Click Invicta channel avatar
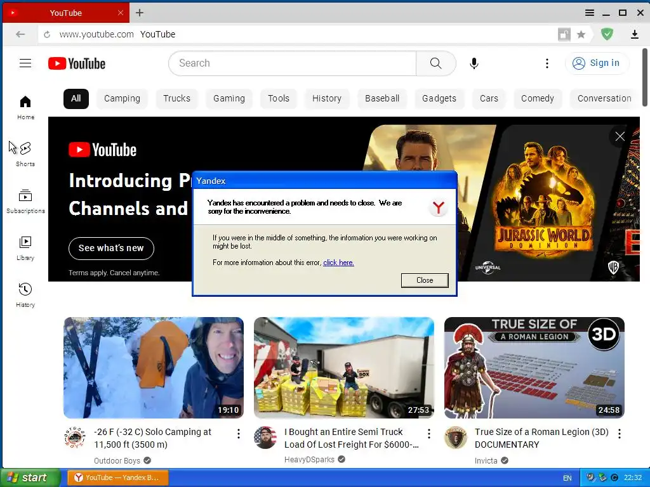The height and width of the screenshot is (487, 650). click(x=456, y=438)
